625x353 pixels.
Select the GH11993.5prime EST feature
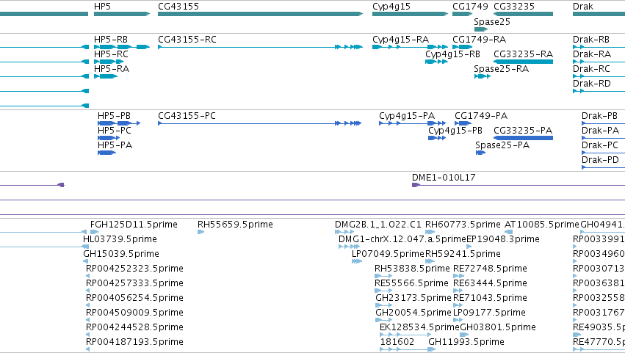click(432, 349)
